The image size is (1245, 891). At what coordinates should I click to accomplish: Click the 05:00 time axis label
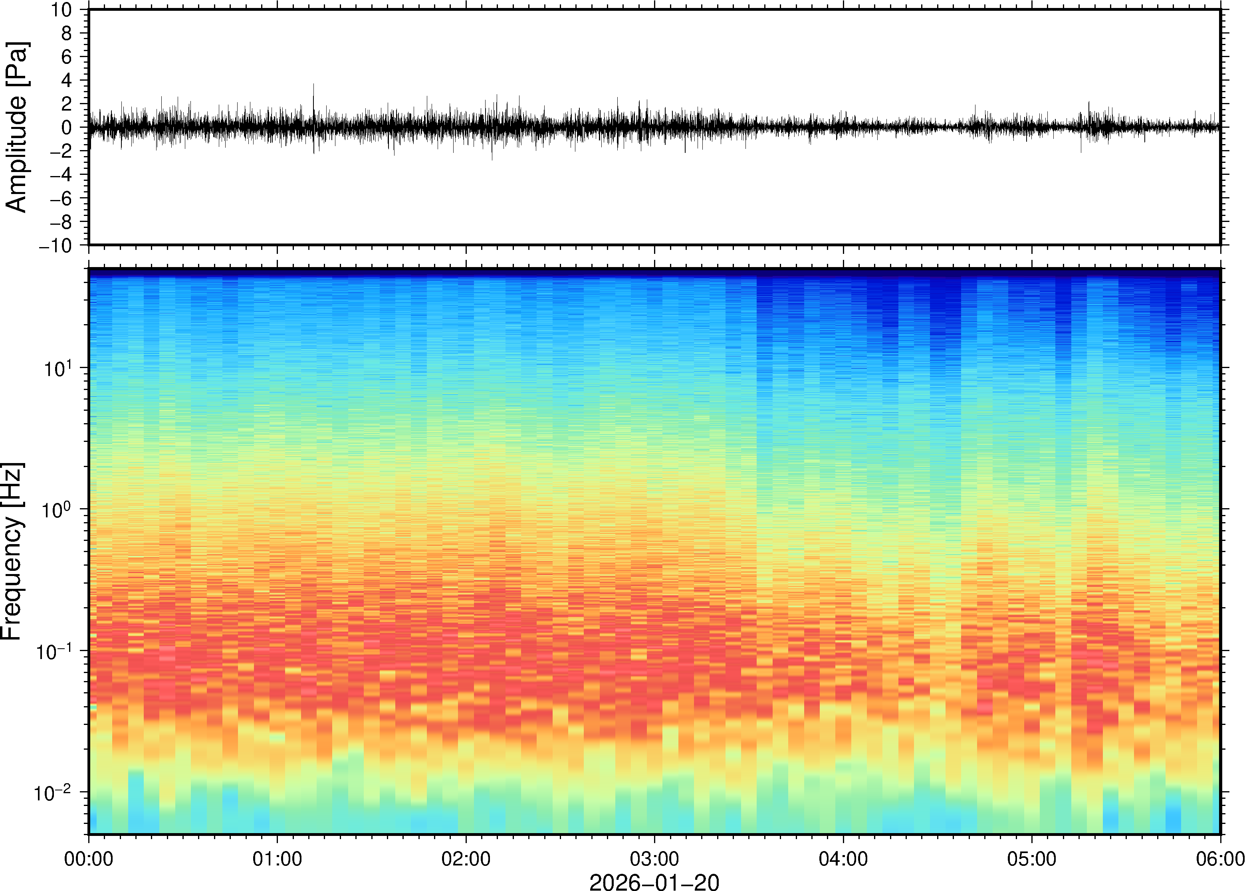(1031, 859)
